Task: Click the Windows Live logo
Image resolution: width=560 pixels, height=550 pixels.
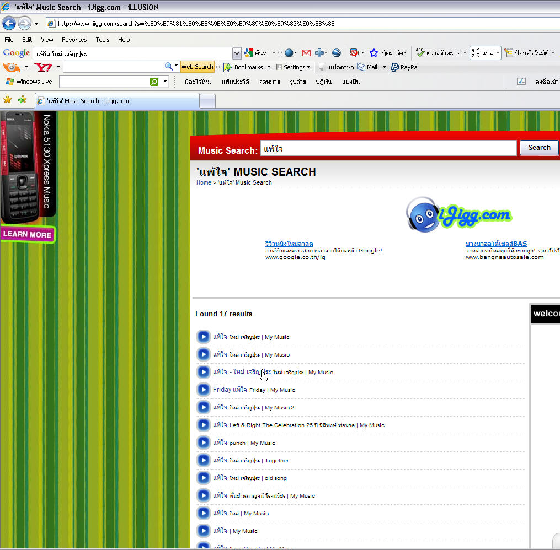Action: [29, 82]
